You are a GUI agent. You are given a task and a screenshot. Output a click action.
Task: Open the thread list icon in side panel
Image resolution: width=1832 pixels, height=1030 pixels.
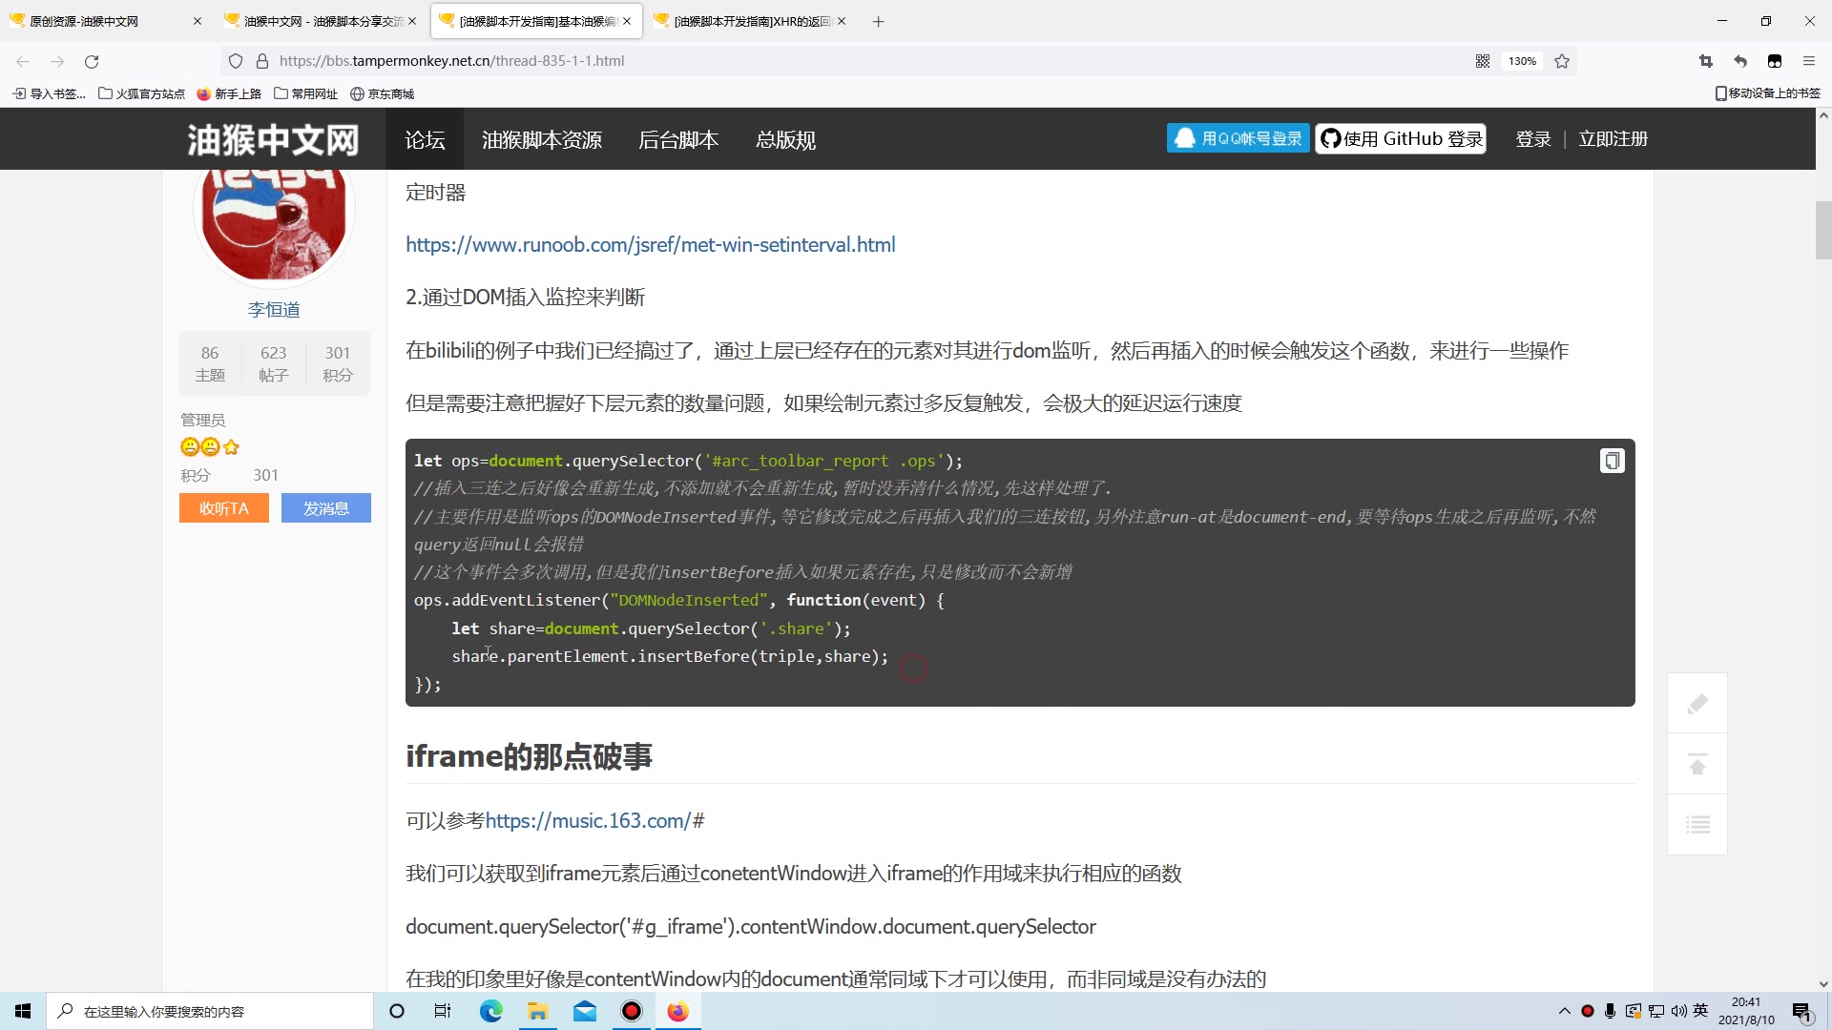1697,825
